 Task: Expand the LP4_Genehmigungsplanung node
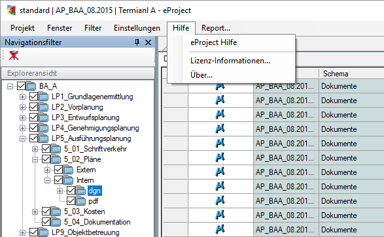click(x=22, y=128)
